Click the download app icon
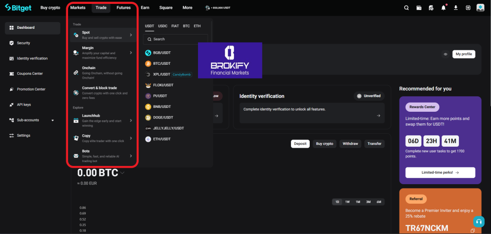Viewport: 491px width, 234px height. click(x=456, y=8)
